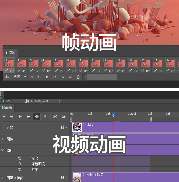179x182 pixels.
Task: Toggle 样式 keyframe stopwatch
Action: (20, 169)
